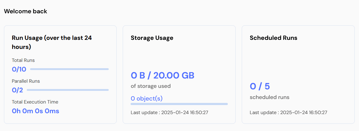The height and width of the screenshot is (131, 359).
Task: Click the Total Runs progress bar
Action: (x=69, y=69)
